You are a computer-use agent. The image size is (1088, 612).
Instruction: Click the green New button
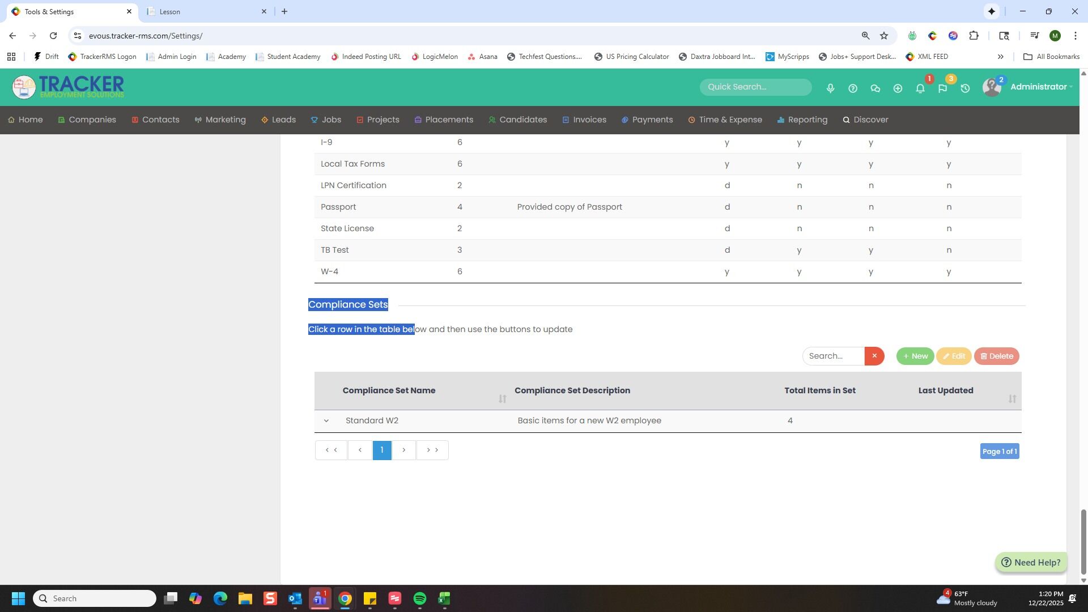click(915, 356)
